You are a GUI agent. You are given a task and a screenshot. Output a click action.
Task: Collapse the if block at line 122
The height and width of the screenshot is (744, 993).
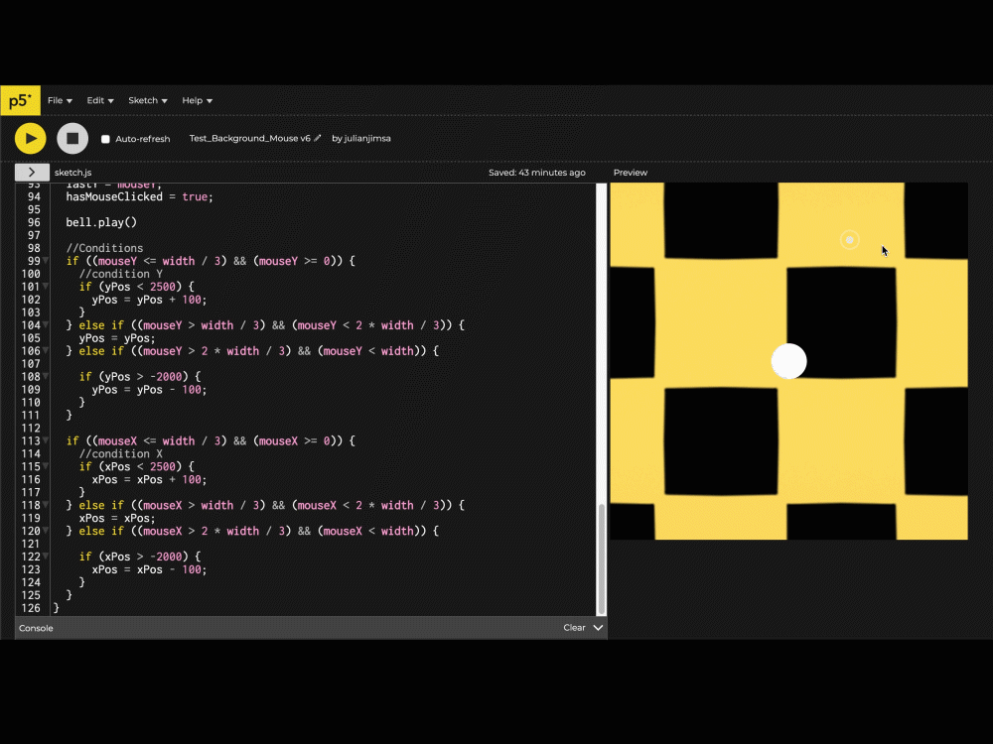pyautogui.click(x=46, y=558)
